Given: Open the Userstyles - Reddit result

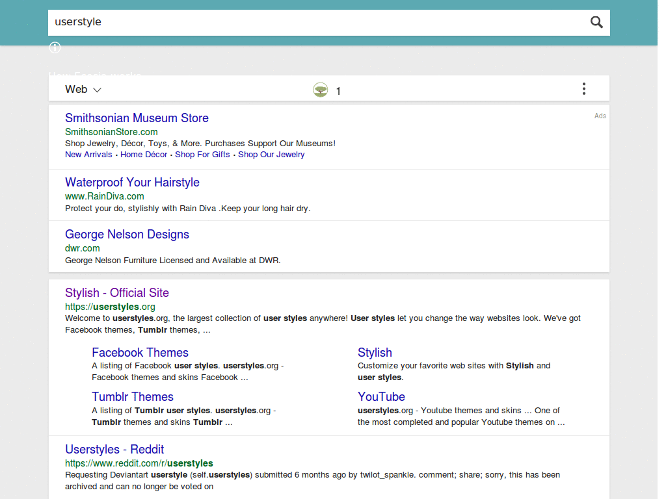Looking at the screenshot, I should point(114,449).
